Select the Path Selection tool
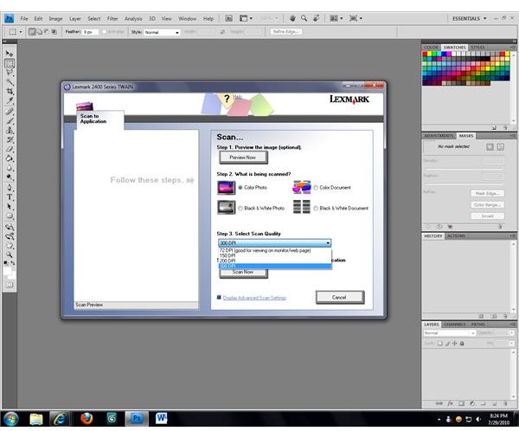Image resolution: width=519 pixels, height=431 pixels. [x=10, y=207]
